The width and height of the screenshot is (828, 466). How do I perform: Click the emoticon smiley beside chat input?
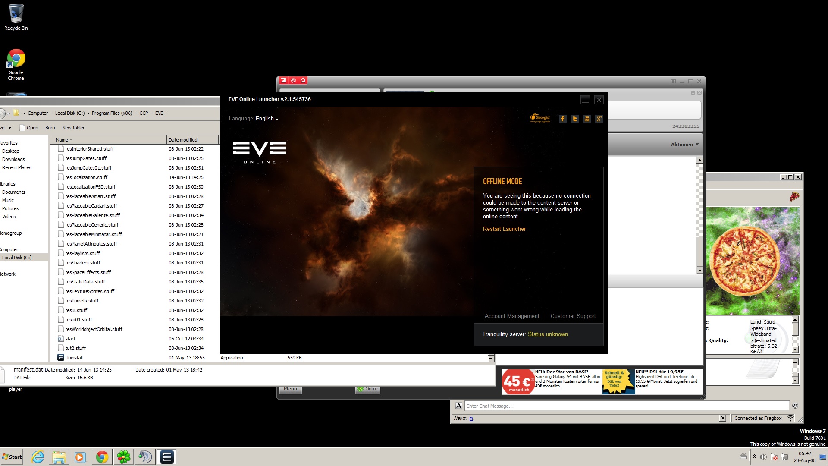[795, 406]
